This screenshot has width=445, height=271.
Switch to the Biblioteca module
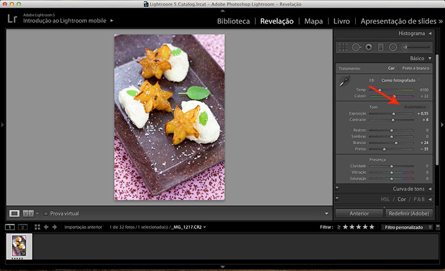233,22
